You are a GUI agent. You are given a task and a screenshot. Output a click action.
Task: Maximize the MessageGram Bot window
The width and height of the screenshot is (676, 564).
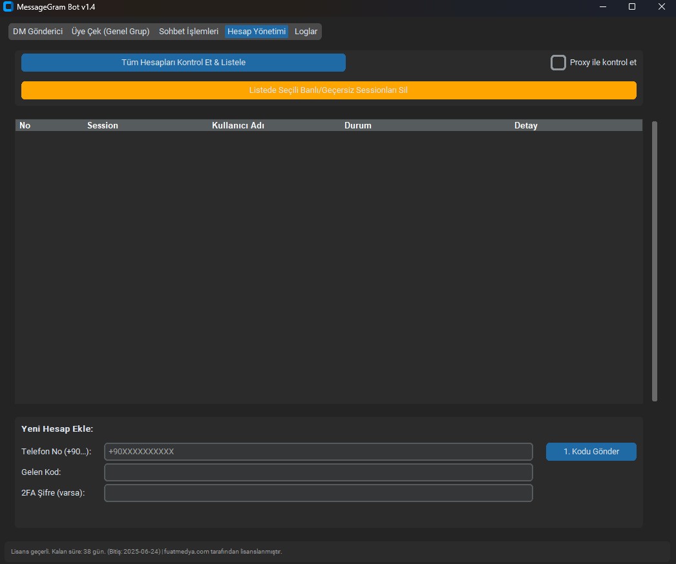pos(631,6)
